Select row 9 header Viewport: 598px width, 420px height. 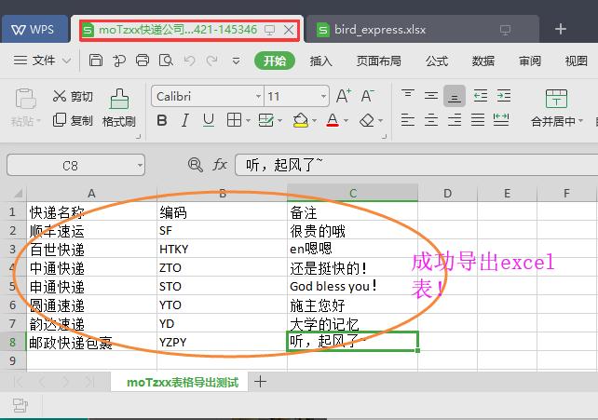coord(13,360)
